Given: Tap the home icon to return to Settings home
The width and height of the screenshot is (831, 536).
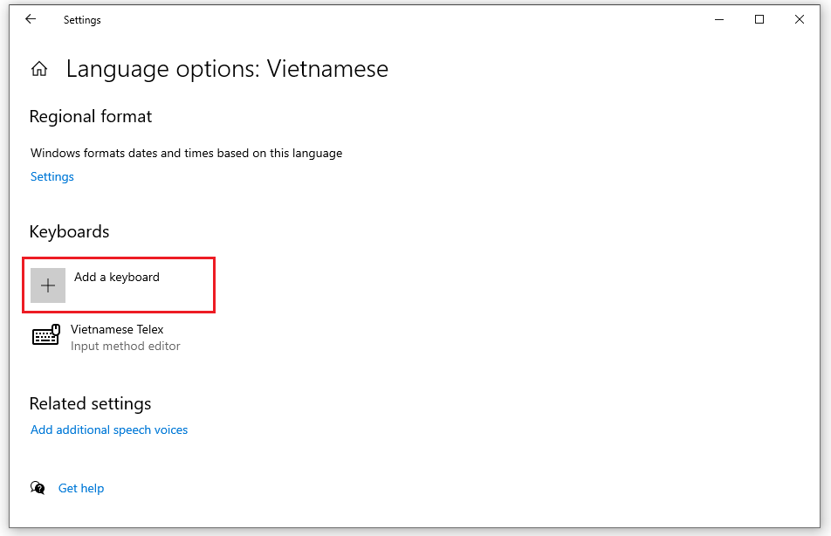Looking at the screenshot, I should coord(39,68).
